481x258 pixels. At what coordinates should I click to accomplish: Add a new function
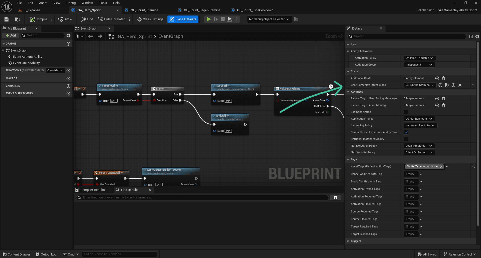click(x=68, y=71)
